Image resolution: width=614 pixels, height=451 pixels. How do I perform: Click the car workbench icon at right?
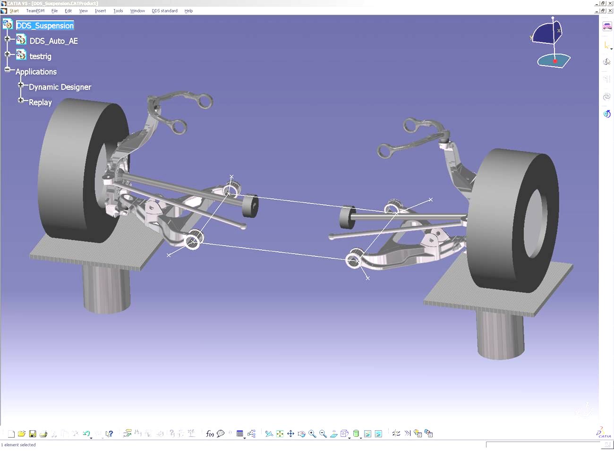[x=607, y=26]
